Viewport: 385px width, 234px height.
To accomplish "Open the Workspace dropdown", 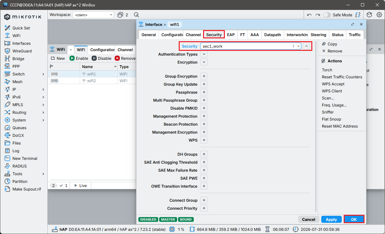I will point(93,15).
